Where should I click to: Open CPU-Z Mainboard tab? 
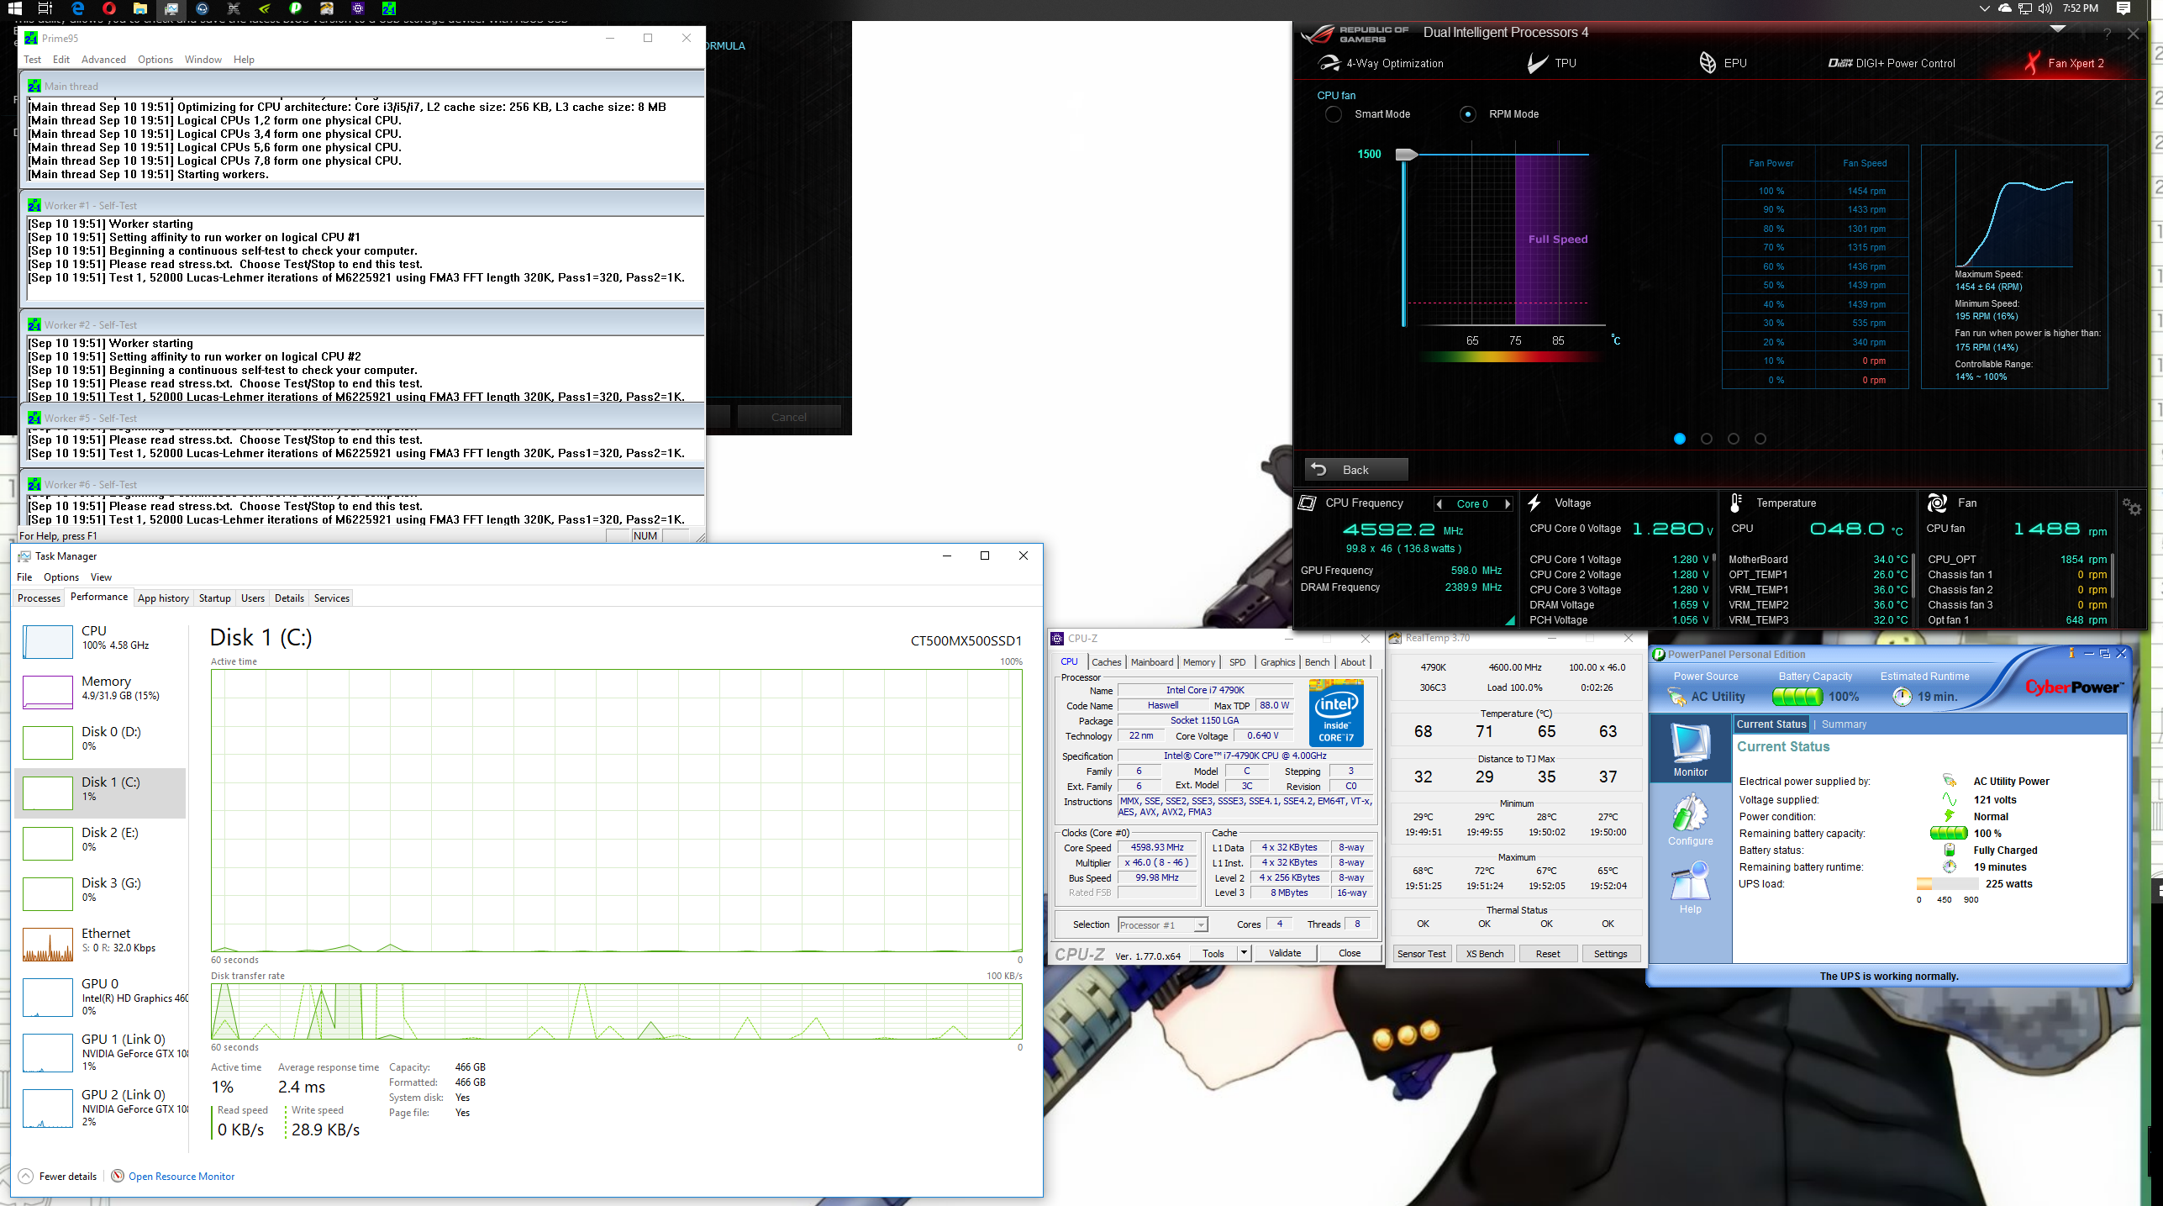[1151, 662]
